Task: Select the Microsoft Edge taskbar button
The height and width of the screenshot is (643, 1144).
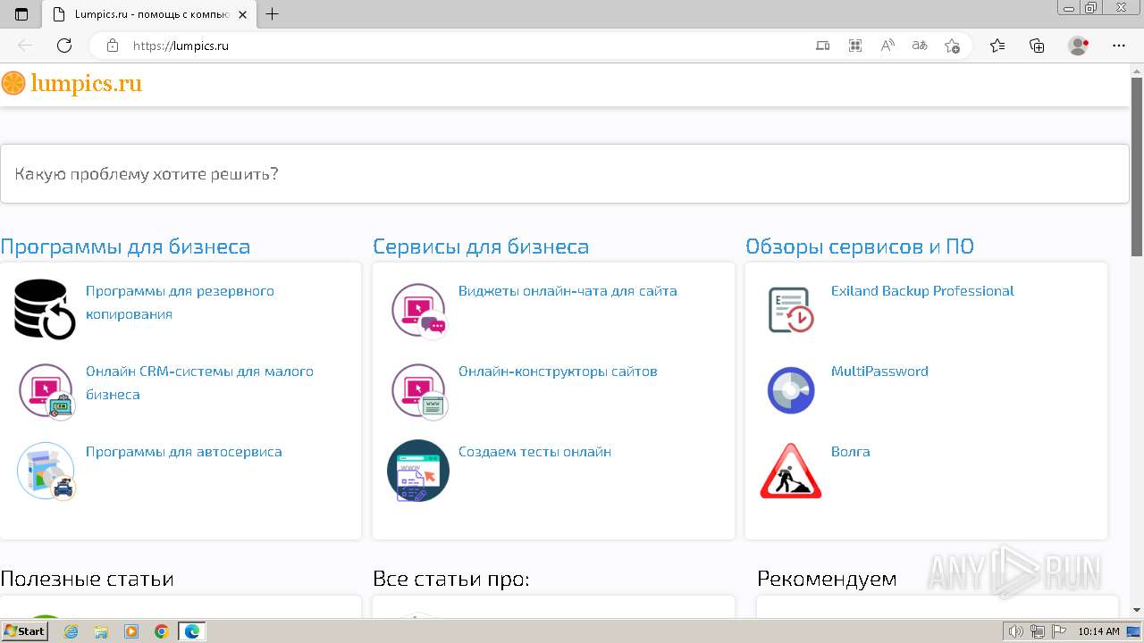Action: (192, 631)
